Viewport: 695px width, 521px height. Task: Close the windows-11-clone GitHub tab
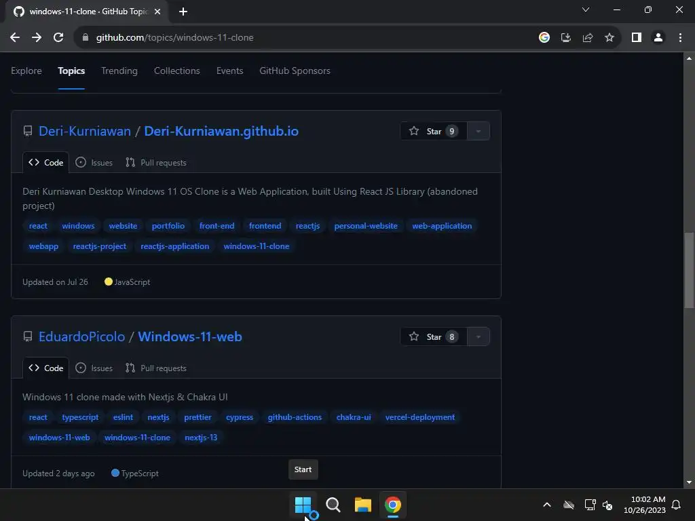pyautogui.click(x=157, y=12)
